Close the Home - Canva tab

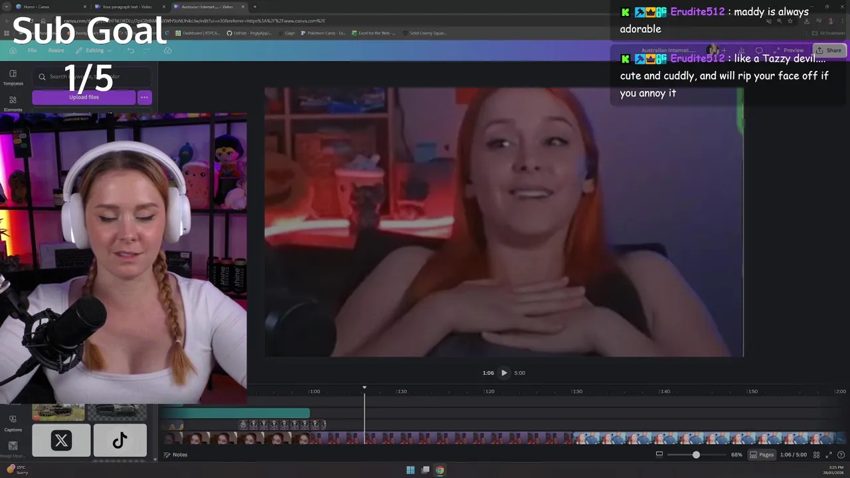85,7
